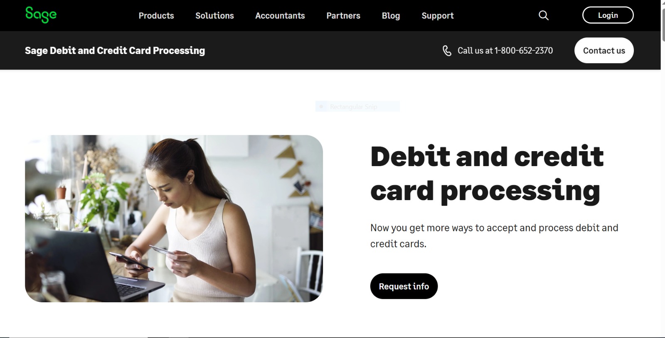Click the photo of the woman with the laptop
665x338 pixels.
174,218
